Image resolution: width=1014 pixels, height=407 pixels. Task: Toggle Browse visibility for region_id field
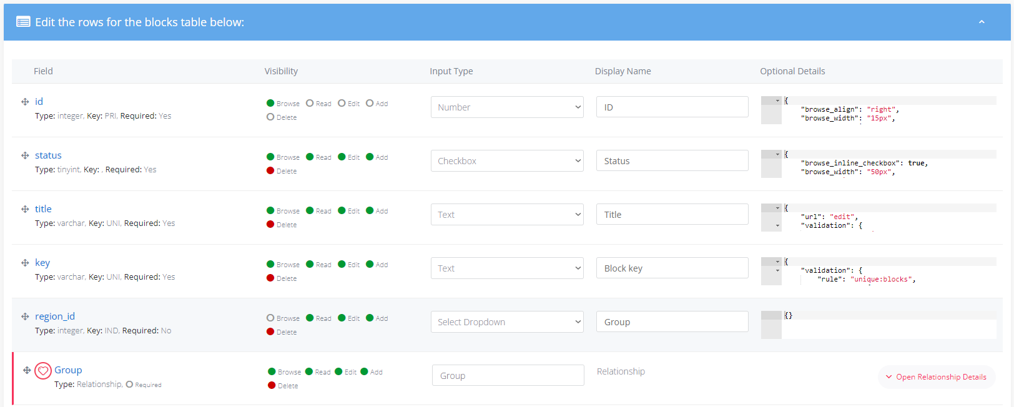tap(270, 318)
